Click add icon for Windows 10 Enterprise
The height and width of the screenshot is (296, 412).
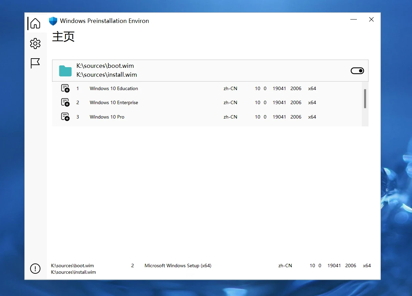tap(65, 102)
